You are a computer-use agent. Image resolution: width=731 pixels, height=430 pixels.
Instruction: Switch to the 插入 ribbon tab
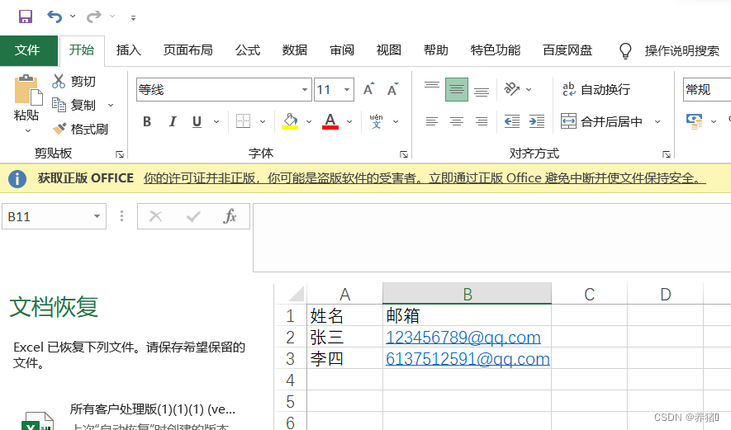point(128,50)
